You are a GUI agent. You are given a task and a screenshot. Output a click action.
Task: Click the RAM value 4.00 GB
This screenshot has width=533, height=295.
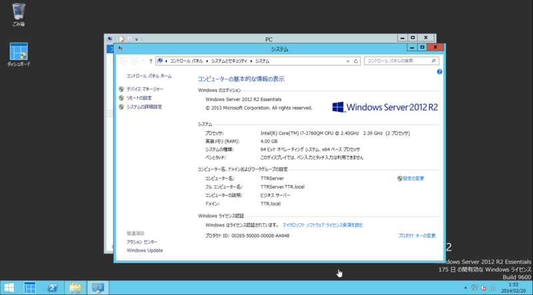click(x=269, y=141)
